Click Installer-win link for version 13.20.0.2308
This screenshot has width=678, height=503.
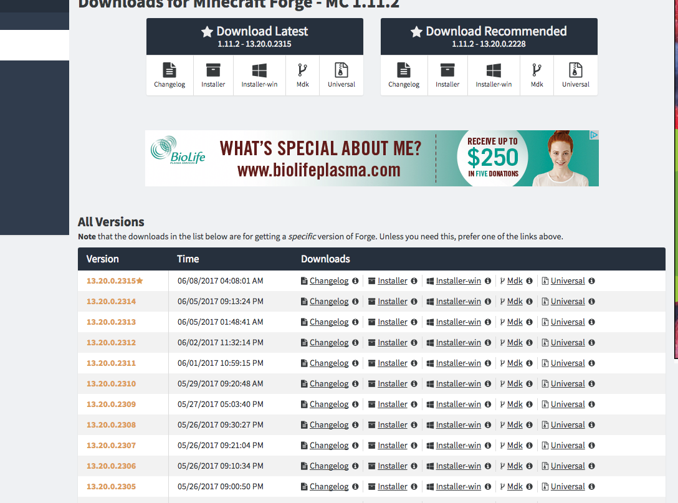click(x=459, y=424)
